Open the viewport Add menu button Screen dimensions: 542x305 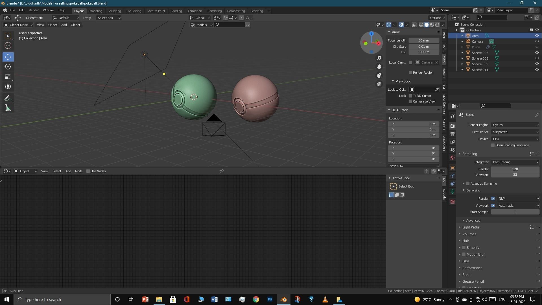[x=64, y=25]
